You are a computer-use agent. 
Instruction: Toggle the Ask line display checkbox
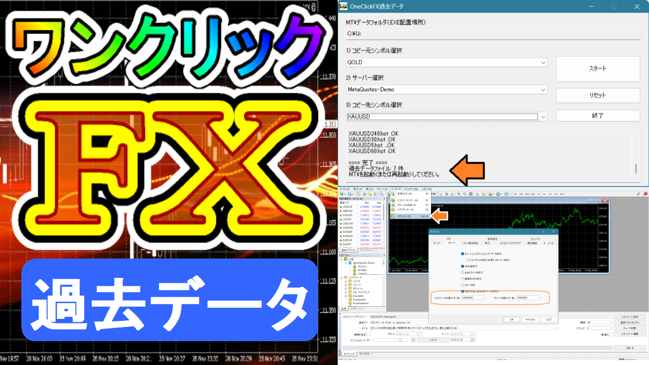click(x=462, y=272)
